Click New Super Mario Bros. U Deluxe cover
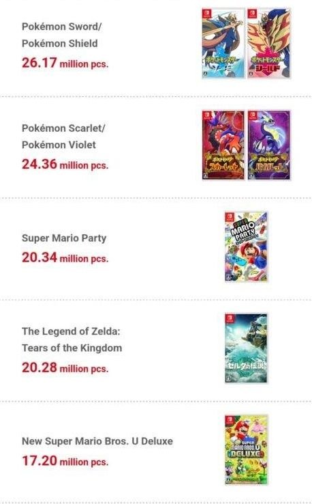 [247, 450]
